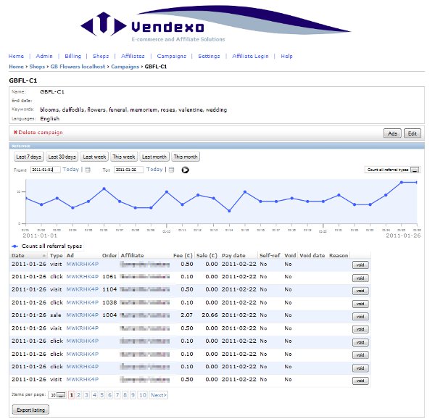The width and height of the screenshot is (435, 419).
Task: Select the Last 30 days range
Action: (62, 157)
